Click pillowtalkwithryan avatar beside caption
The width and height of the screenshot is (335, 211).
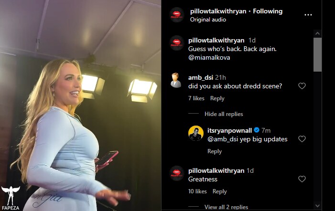177,43
